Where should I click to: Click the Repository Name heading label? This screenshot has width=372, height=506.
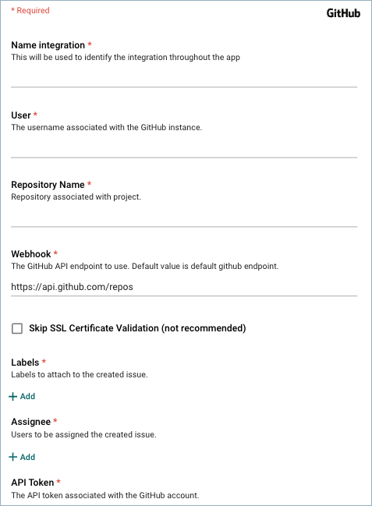click(48, 185)
